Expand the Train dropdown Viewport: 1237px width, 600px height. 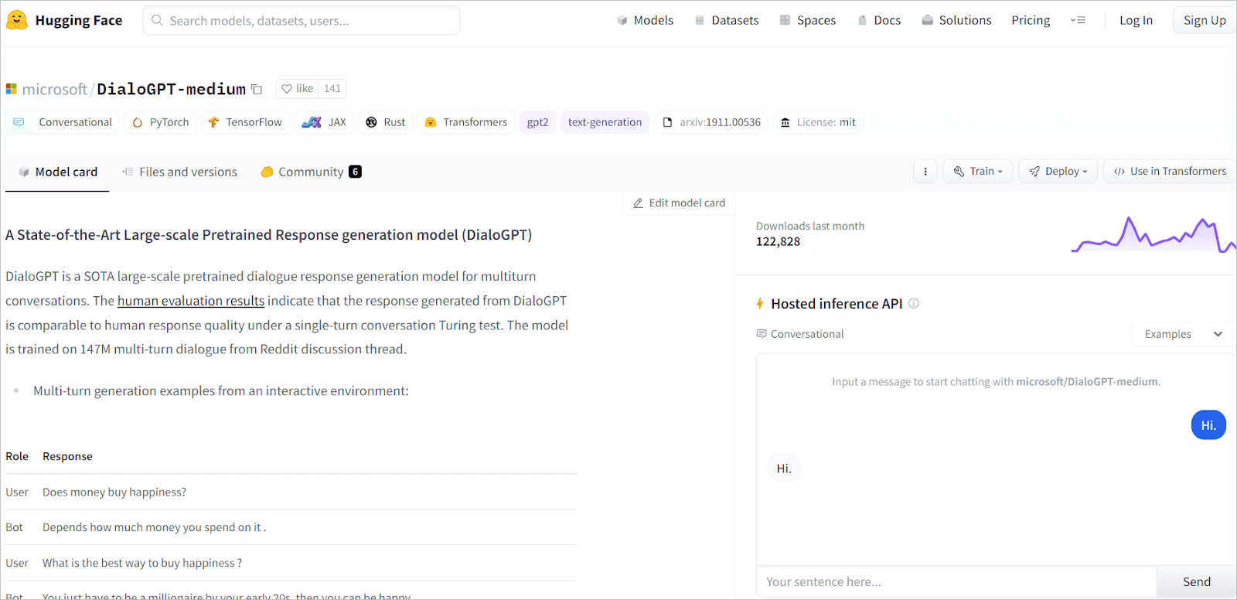[978, 172]
